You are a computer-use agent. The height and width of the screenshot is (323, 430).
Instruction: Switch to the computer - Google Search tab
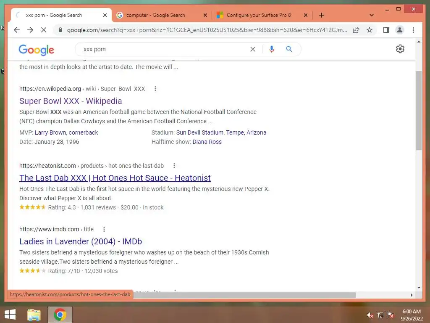156,15
